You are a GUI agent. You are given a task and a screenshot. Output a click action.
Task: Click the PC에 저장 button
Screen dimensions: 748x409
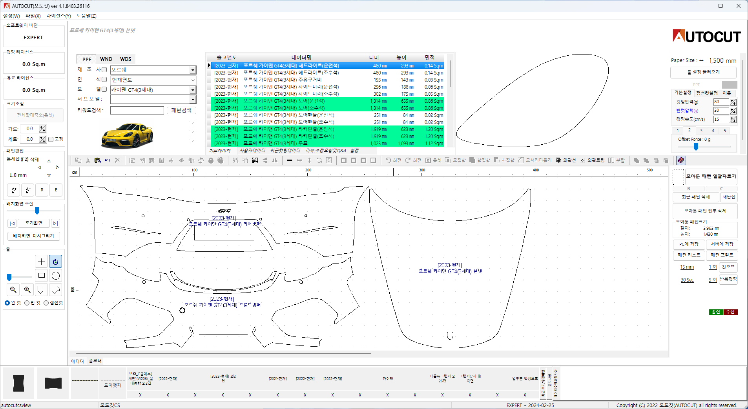click(689, 244)
